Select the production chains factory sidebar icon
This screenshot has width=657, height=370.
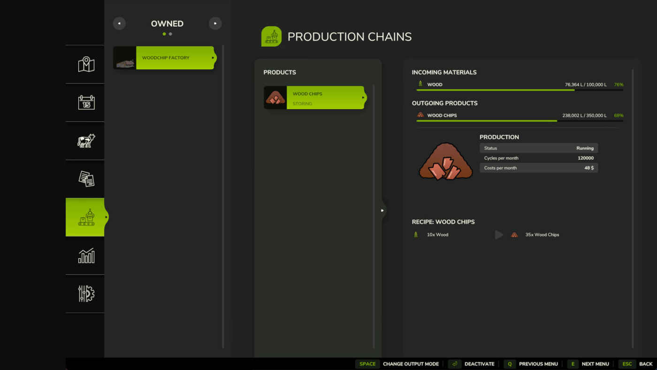[86, 217]
